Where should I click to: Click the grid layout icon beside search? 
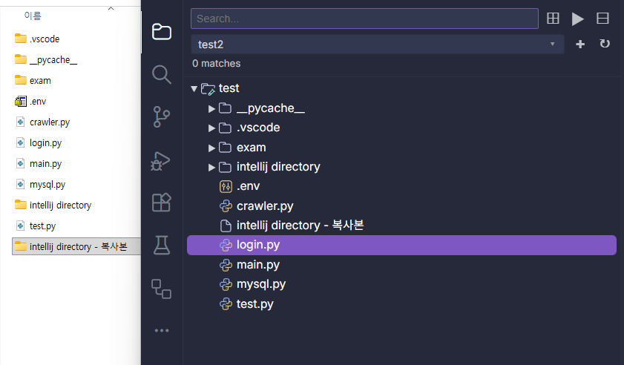(x=553, y=19)
